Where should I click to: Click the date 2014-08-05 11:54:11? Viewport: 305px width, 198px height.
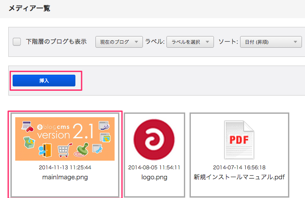pyautogui.click(x=154, y=167)
